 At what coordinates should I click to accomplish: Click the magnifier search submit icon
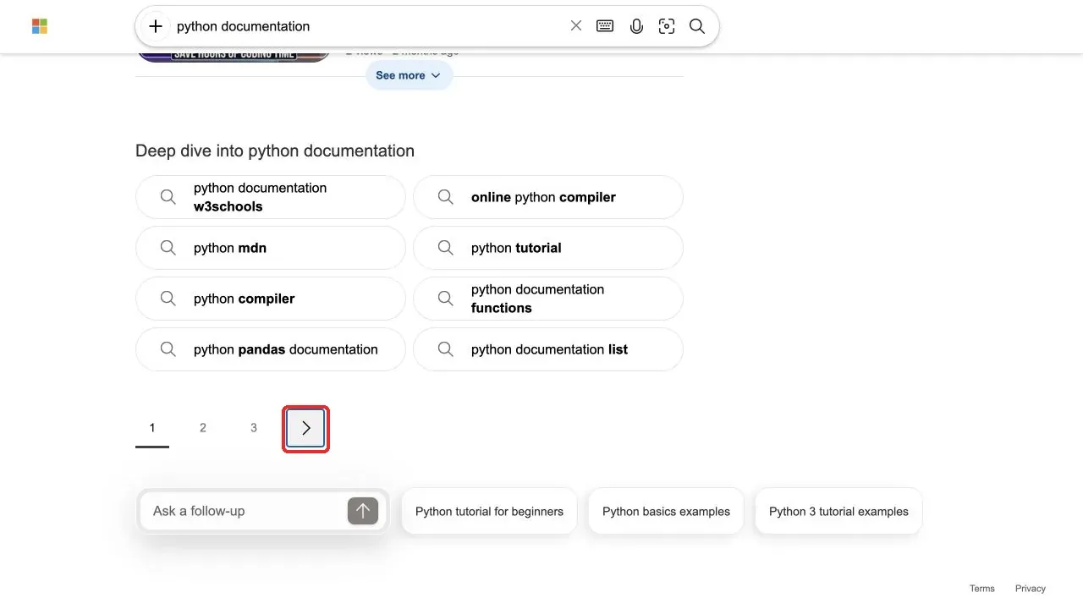click(697, 26)
